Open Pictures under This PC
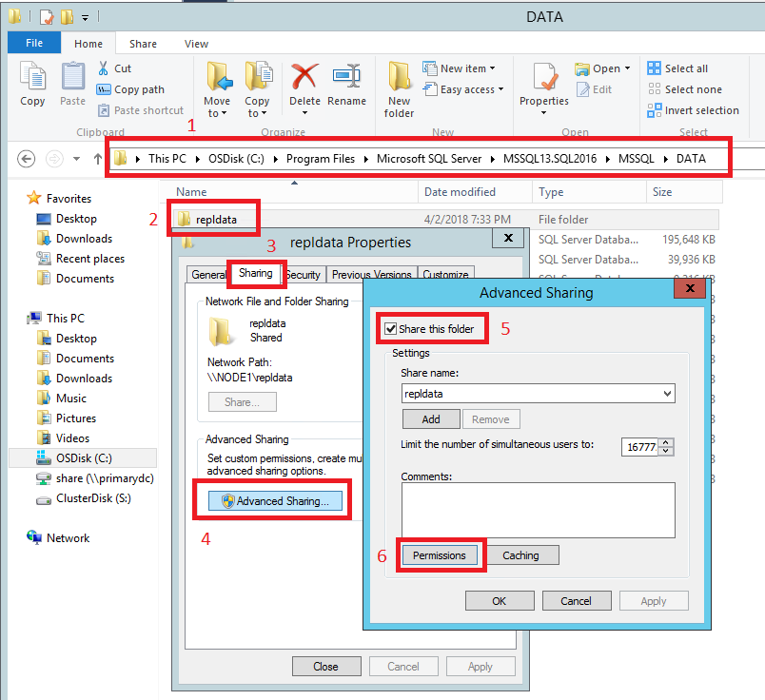Screen dimensions: 765x700 click(x=67, y=418)
